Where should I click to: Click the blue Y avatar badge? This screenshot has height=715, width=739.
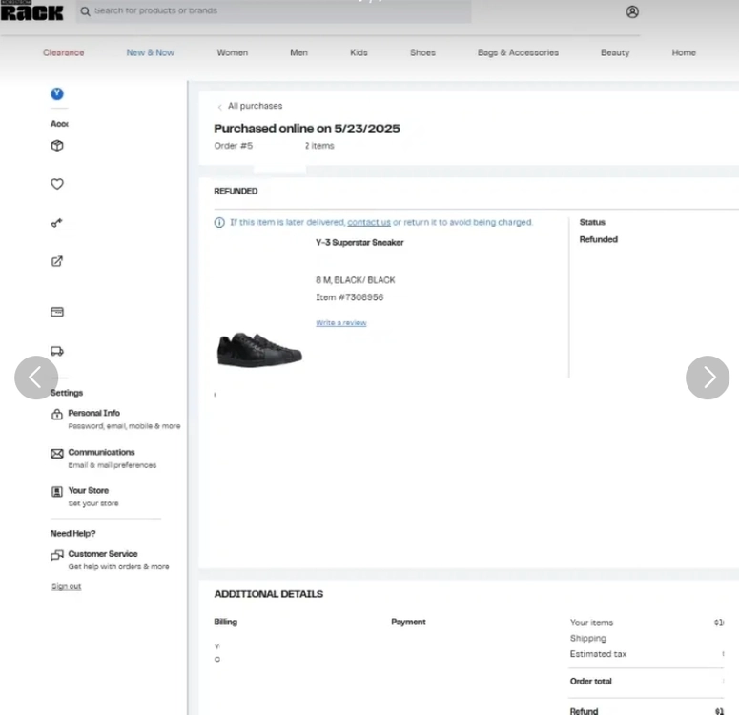[57, 93]
